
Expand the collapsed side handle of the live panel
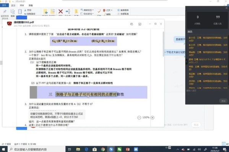(x=187, y=62)
